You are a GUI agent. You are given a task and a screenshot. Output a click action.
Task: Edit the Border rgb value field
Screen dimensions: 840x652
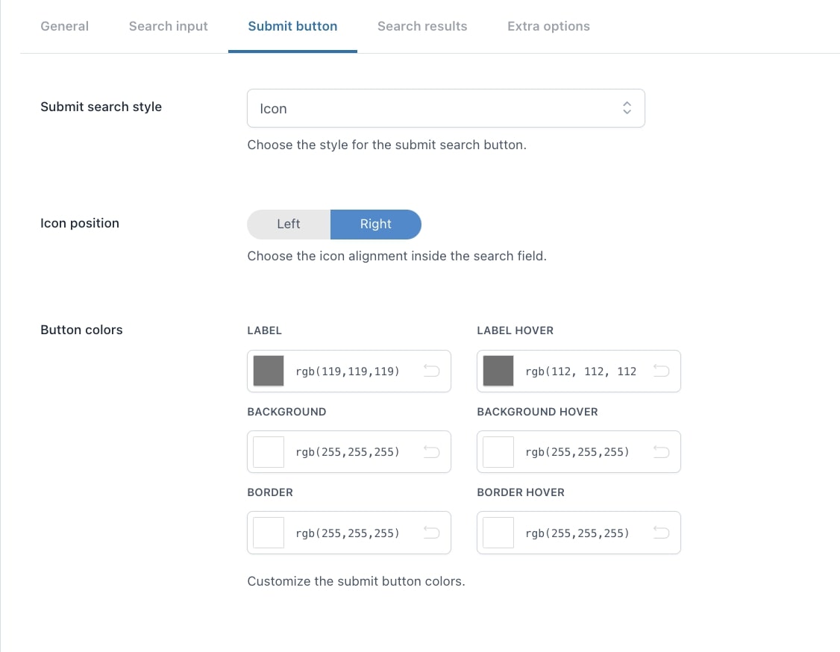[348, 533]
